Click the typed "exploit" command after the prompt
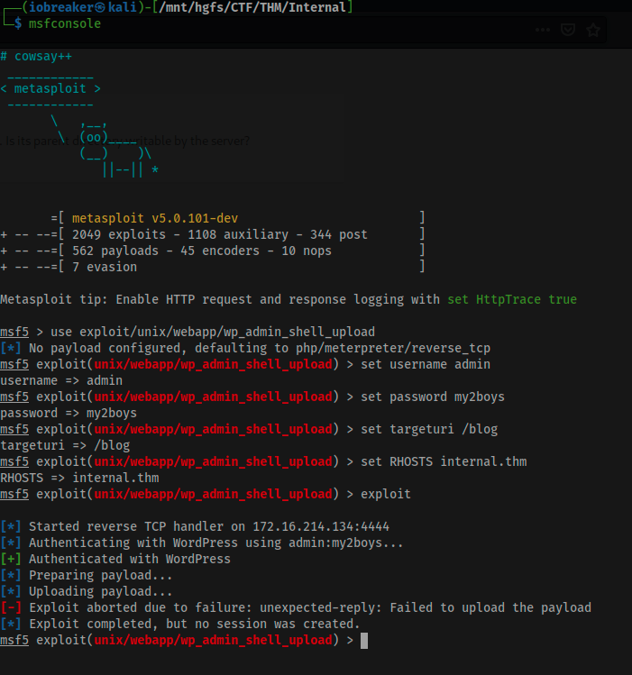This screenshot has width=632, height=675. [386, 494]
